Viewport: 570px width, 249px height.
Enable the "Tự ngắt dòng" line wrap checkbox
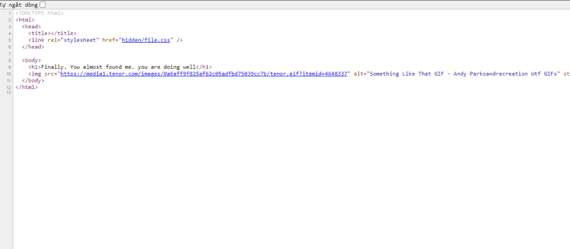43,4
